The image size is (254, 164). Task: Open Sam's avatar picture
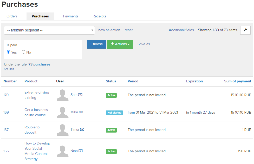click(x=63, y=95)
